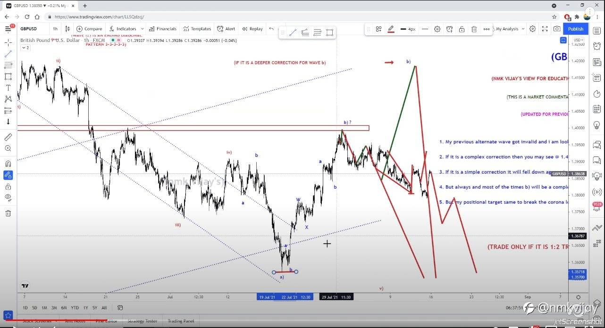Toggle stay in drawing mode

[8, 175]
